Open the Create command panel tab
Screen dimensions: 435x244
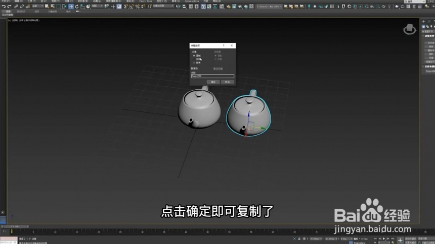point(423,21)
